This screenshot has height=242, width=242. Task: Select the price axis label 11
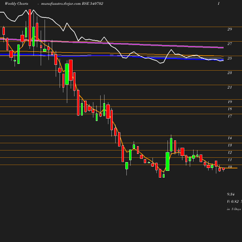(230, 160)
